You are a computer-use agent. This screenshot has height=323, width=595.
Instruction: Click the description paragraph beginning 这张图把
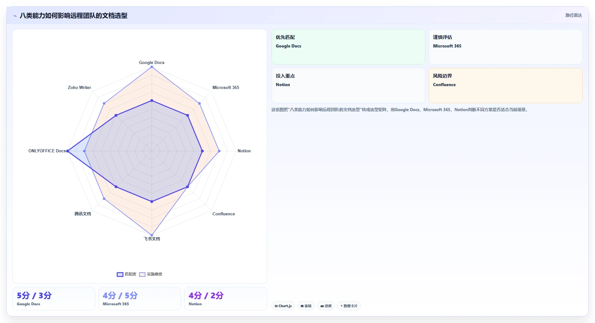pos(400,110)
